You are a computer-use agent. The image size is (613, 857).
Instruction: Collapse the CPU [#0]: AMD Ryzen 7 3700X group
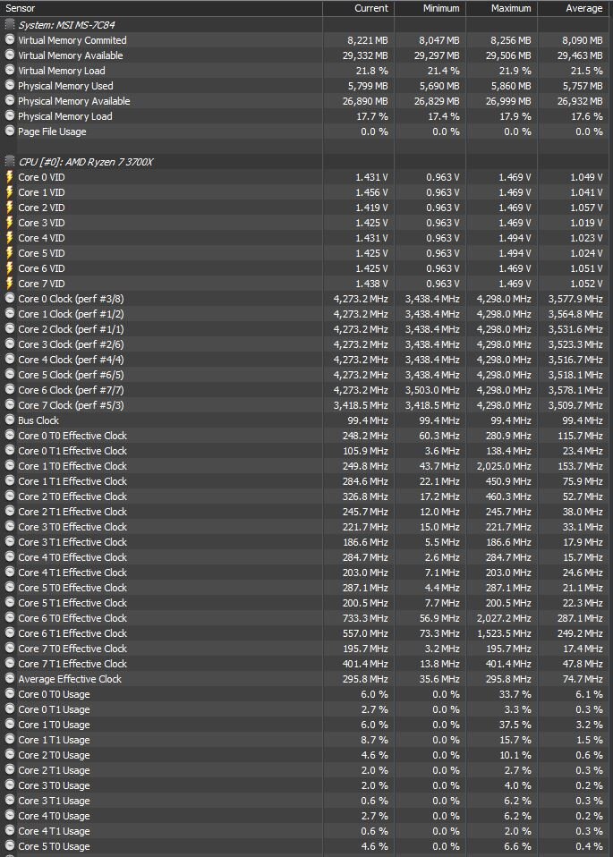pyautogui.click(x=86, y=162)
